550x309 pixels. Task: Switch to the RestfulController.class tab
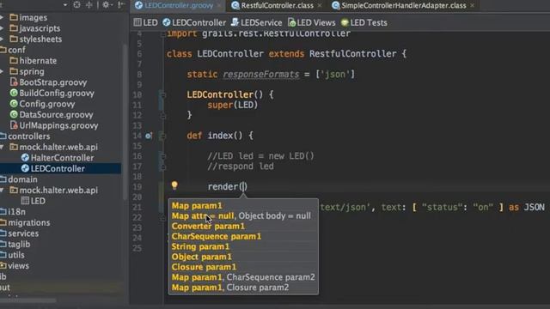(x=277, y=6)
